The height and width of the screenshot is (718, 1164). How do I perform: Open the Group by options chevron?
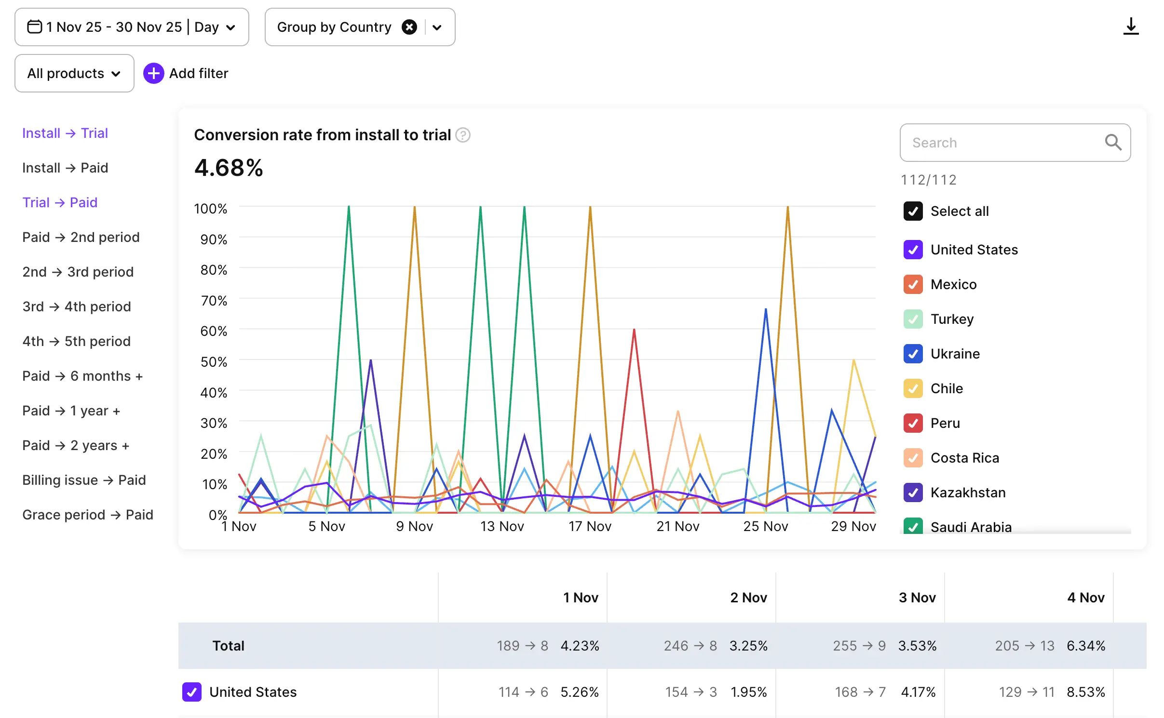coord(437,27)
